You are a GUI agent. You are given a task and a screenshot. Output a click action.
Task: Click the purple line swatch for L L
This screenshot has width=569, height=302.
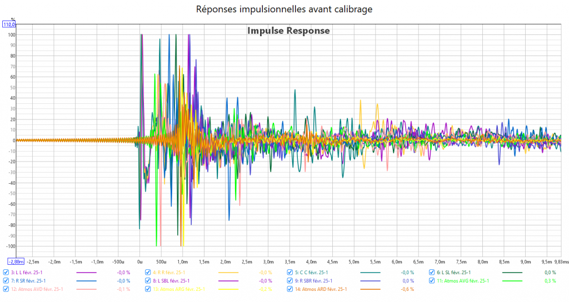(x=86, y=273)
